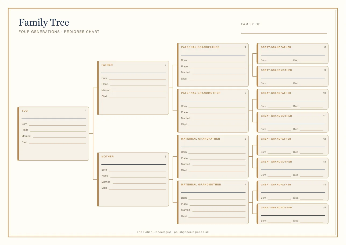This screenshot has width=346, height=245.
Task: Click the 'MOTHER' heading
Action: (x=108, y=157)
